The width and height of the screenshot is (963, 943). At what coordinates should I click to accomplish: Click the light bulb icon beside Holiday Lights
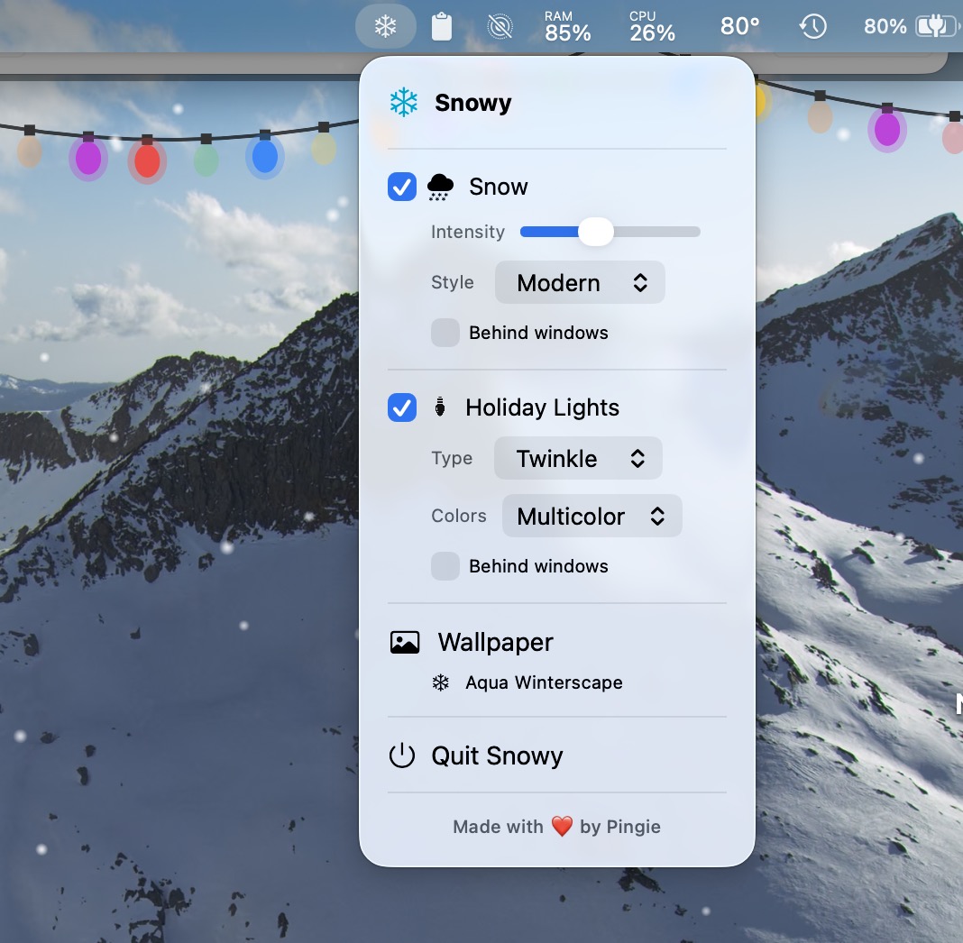coord(439,407)
